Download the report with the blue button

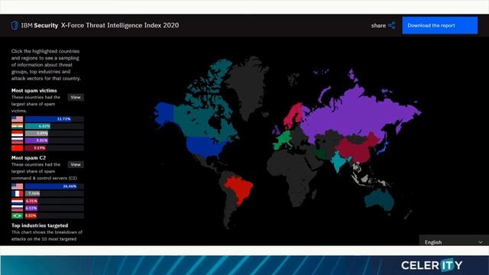pos(440,25)
